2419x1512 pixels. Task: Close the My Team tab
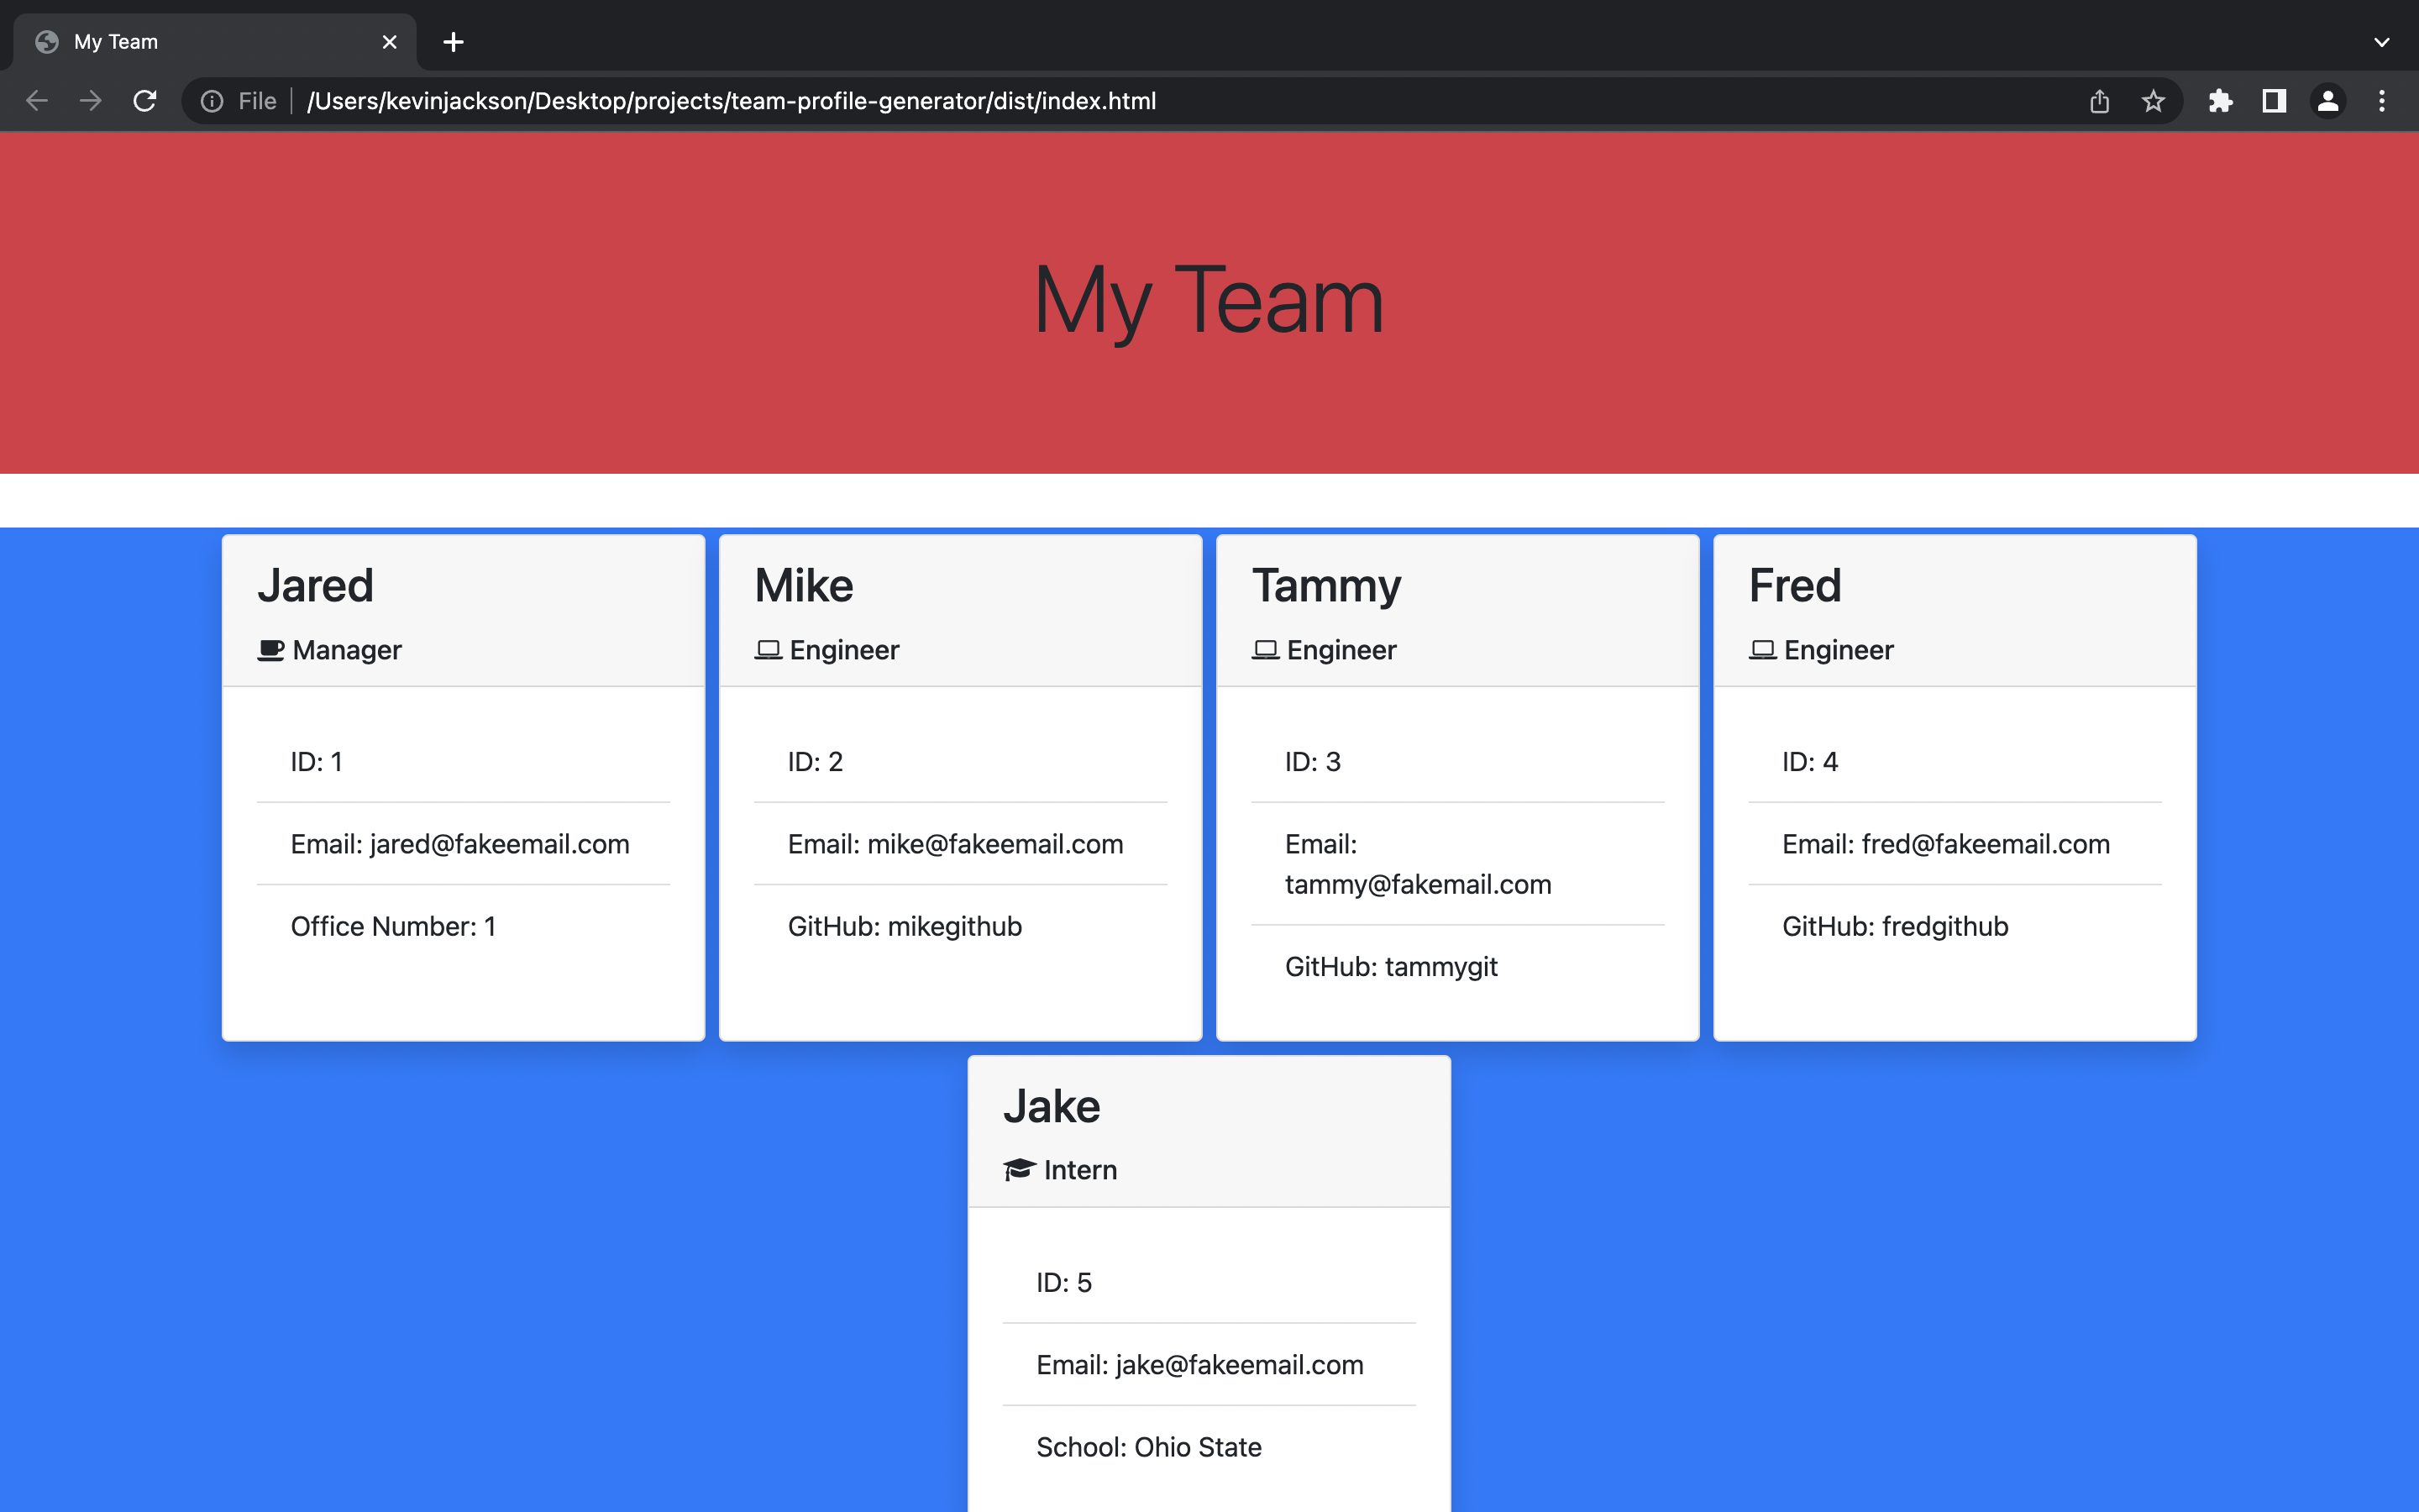coord(389,41)
